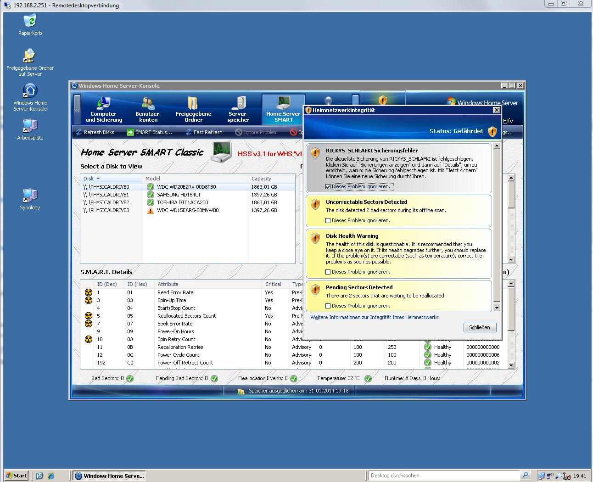Screen dimensions: 593x482
Task: Click the radiation icon for Reallocated Sectors Count
Action: pos(89,316)
